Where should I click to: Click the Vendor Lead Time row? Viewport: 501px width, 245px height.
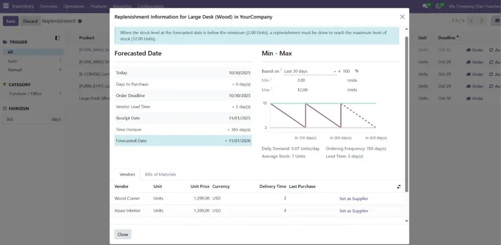183,107
